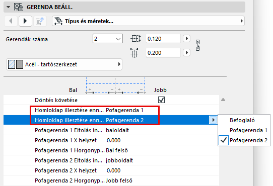
Task: Click the Gerendák száma label
Action: (27, 39)
